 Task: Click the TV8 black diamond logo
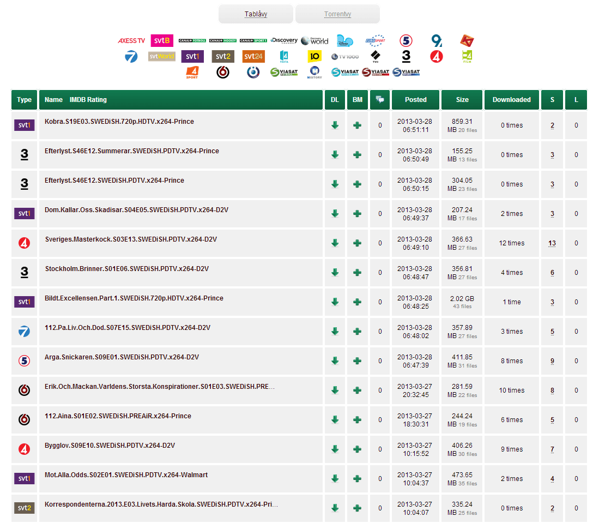pos(376,57)
